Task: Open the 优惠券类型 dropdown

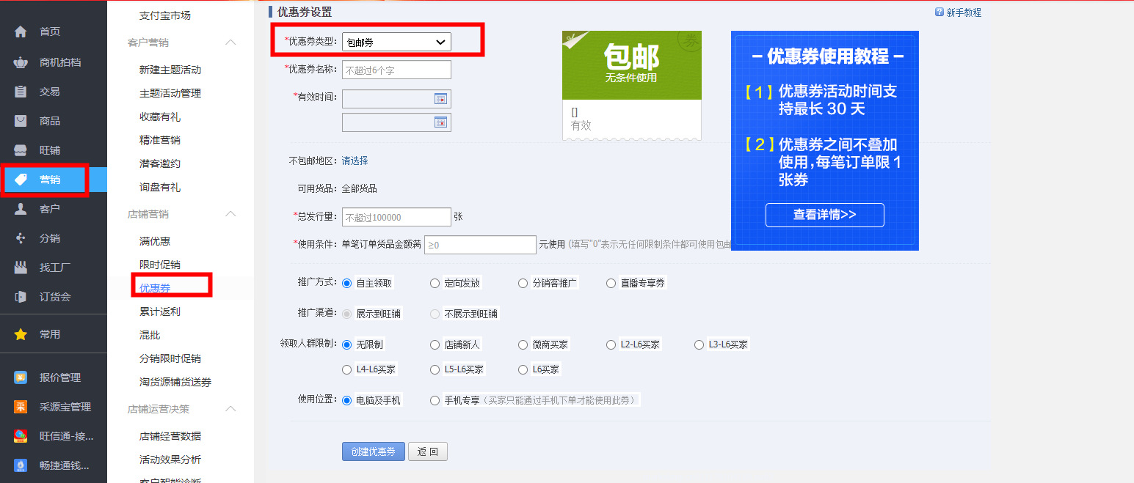Action: (396, 43)
